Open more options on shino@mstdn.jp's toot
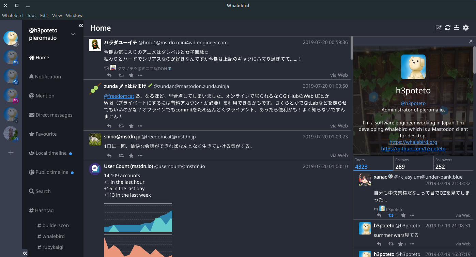476x257 pixels. [x=140, y=156]
